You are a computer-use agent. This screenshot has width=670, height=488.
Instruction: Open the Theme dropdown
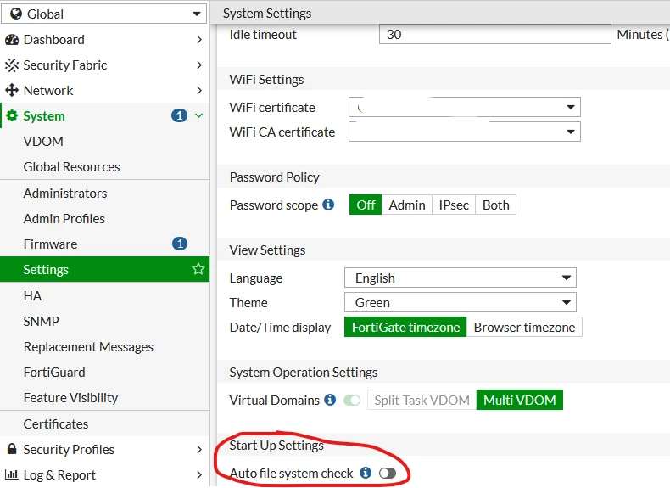461,302
